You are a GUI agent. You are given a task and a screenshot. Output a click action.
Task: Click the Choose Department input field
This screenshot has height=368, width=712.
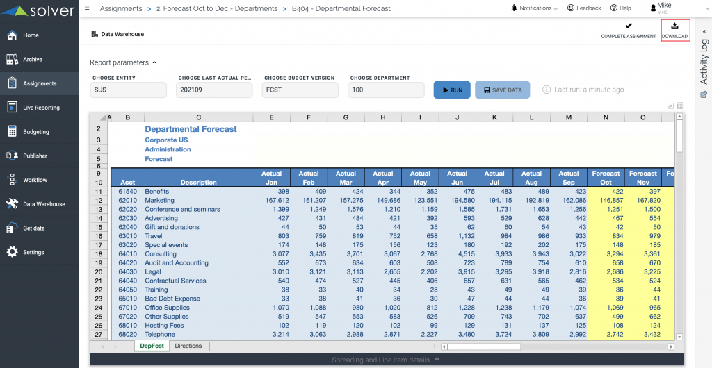(x=387, y=90)
